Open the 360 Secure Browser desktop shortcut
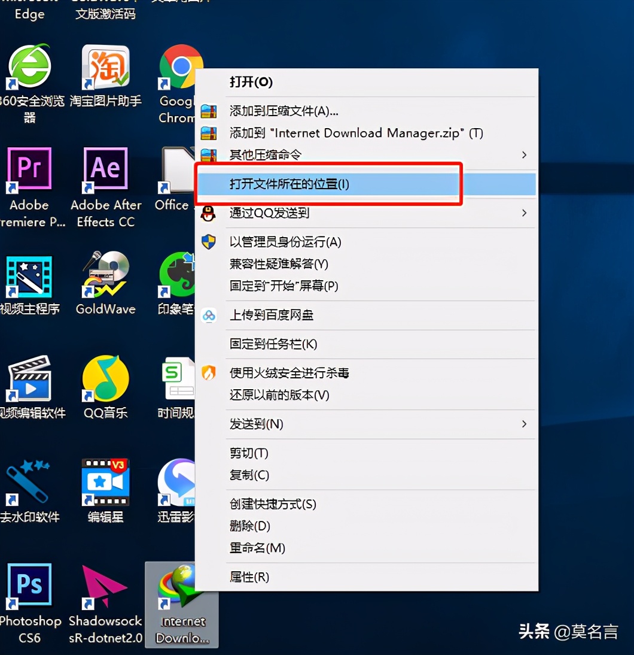Image resolution: width=634 pixels, height=655 pixels. 30,67
